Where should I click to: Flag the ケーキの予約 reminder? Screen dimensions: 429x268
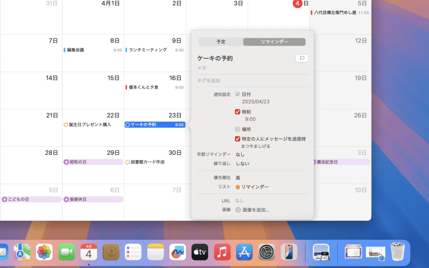[x=302, y=58]
